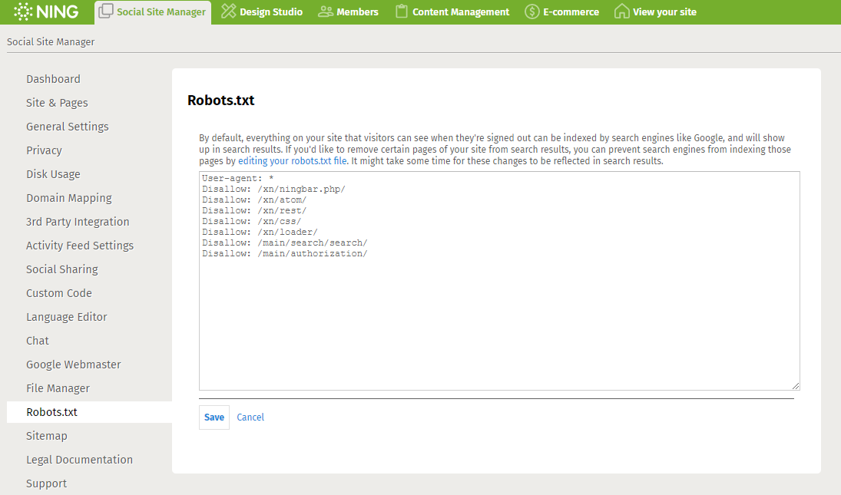Image resolution: width=841 pixels, height=495 pixels.
Task: Open Google Webmaster settings
Action: 74,365
